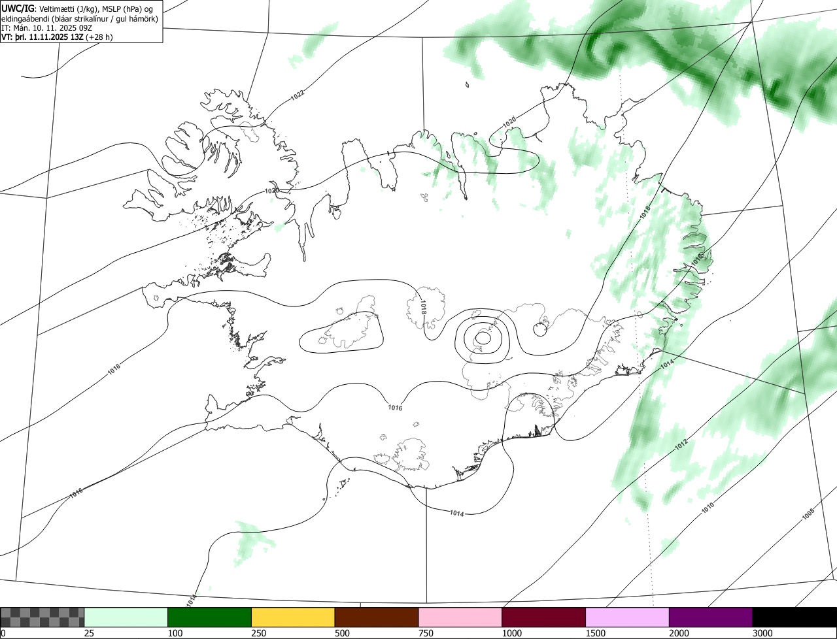Click the legend value 1500

pyautogui.click(x=597, y=633)
